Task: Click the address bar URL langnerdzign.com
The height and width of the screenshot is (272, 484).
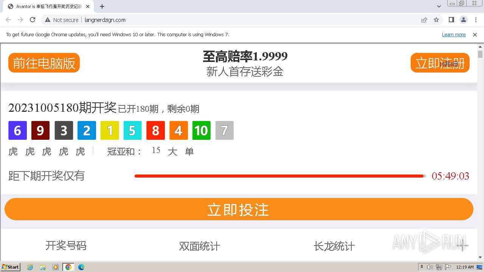Action: click(x=105, y=20)
